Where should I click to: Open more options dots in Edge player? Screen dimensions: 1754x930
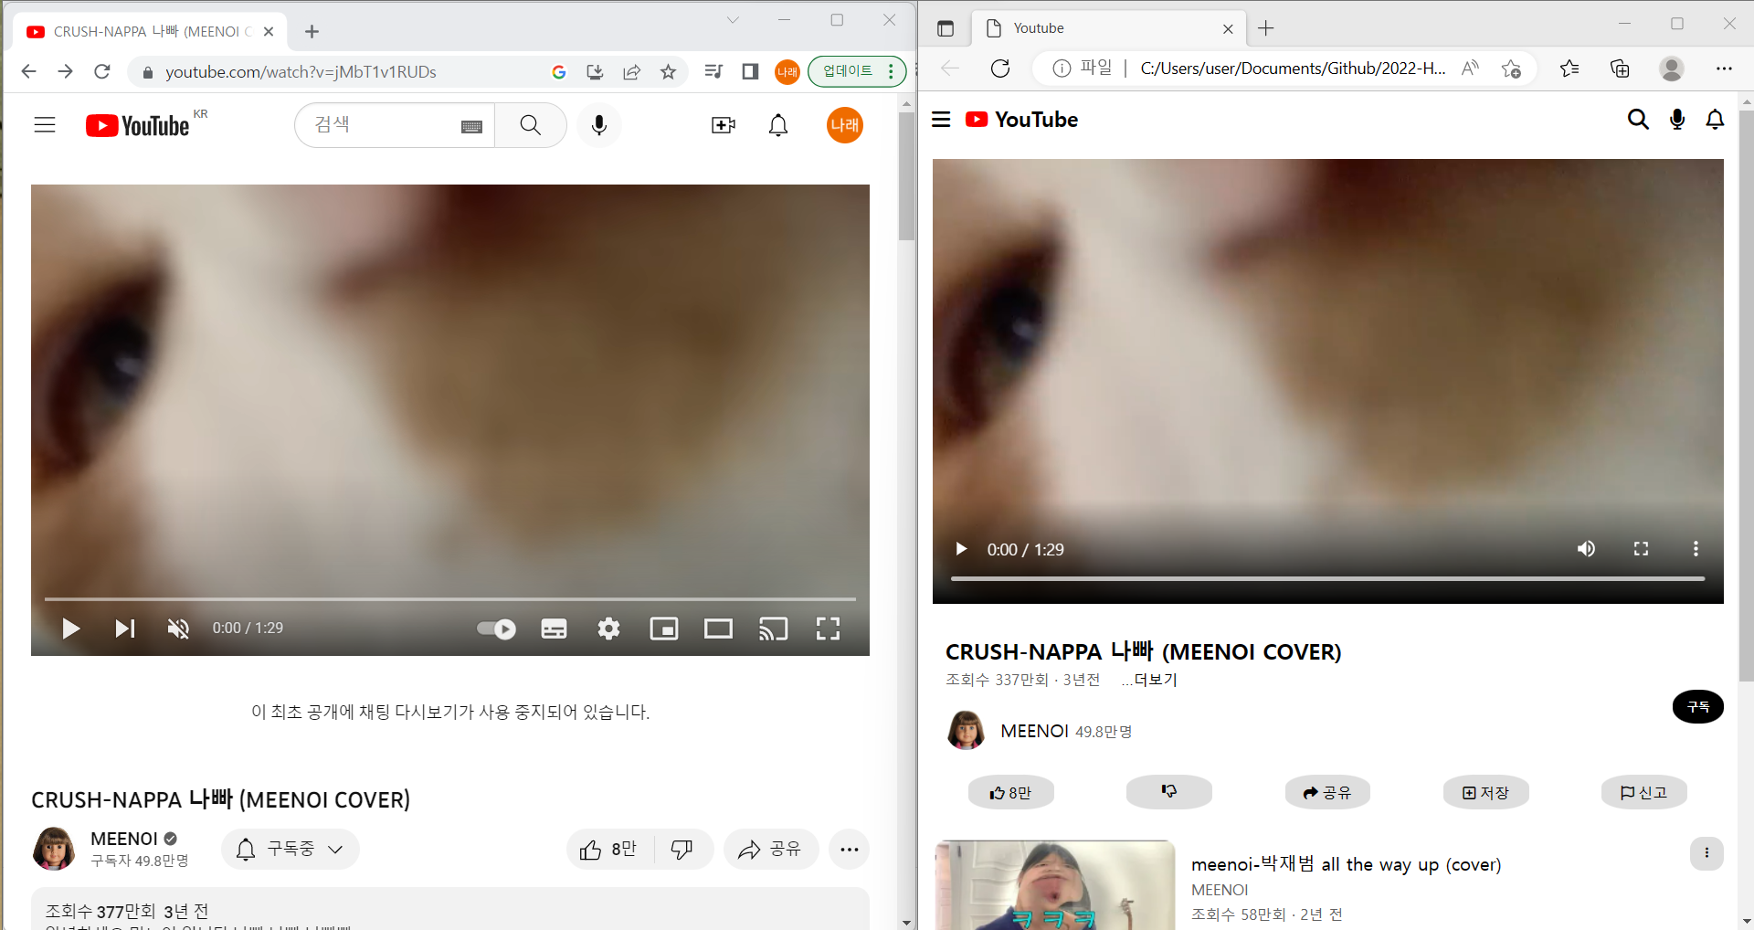[1696, 549]
